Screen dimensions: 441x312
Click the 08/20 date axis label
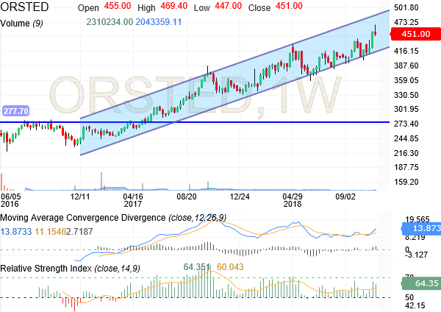point(187,196)
